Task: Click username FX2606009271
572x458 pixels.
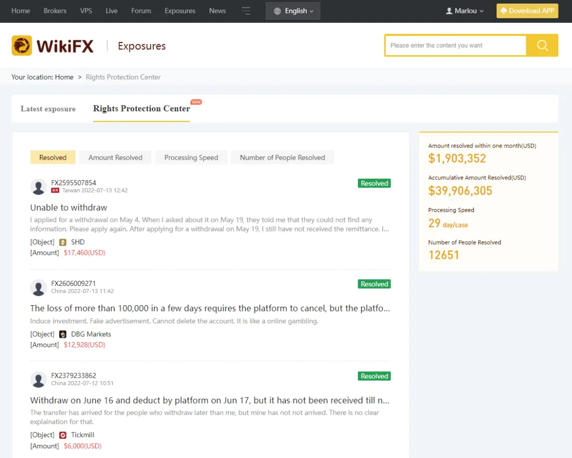Action: click(73, 283)
